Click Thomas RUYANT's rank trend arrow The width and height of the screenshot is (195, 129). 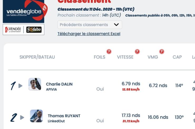(x=22, y=117)
